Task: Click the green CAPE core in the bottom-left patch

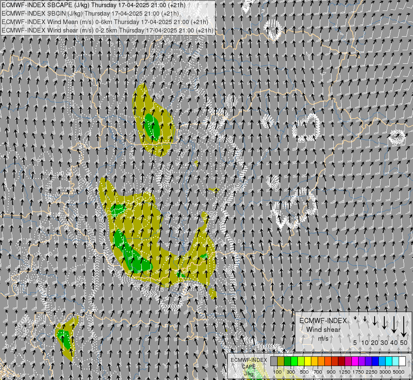Action: [x=64, y=339]
